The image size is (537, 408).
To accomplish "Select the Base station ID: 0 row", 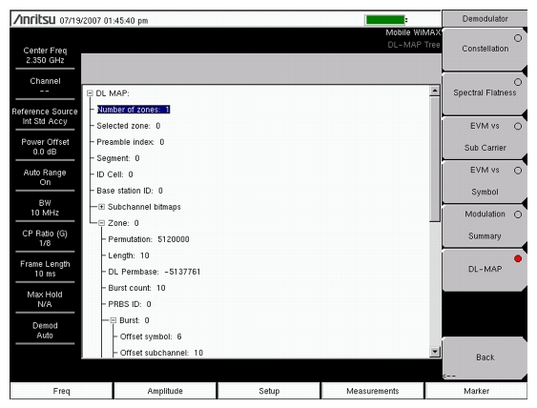I will coord(130,191).
